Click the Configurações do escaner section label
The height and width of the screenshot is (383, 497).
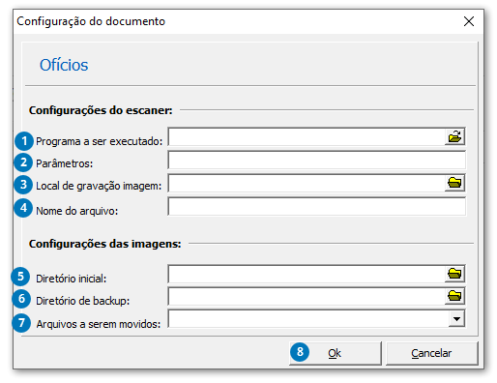[x=101, y=110]
